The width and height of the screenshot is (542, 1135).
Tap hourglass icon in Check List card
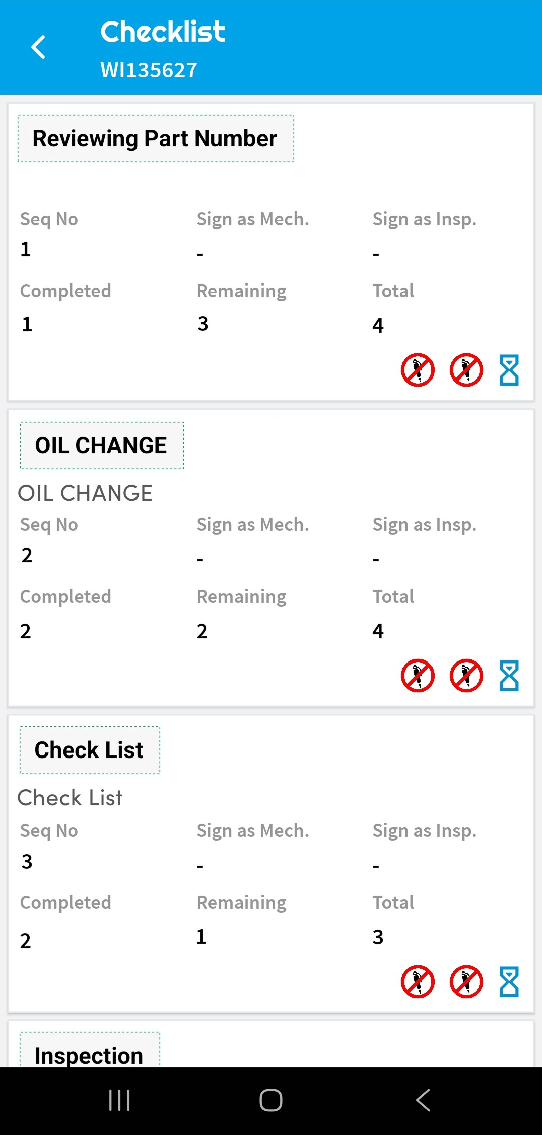point(509,981)
